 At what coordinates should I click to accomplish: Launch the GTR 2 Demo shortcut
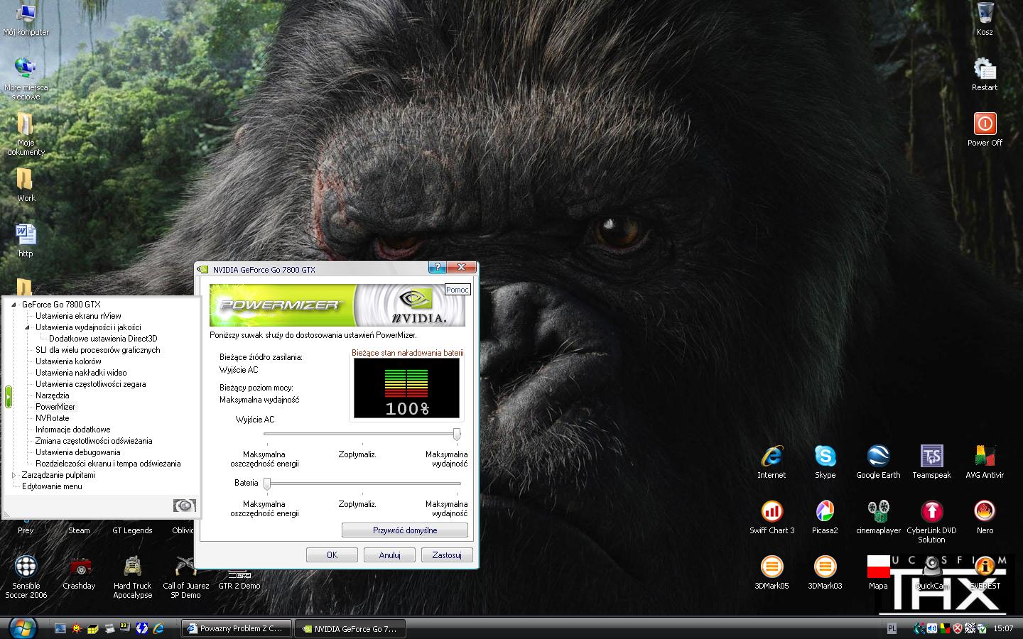pyautogui.click(x=239, y=579)
